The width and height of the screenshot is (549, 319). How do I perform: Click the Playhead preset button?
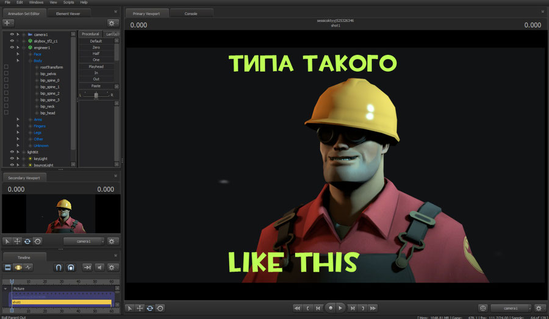click(96, 66)
